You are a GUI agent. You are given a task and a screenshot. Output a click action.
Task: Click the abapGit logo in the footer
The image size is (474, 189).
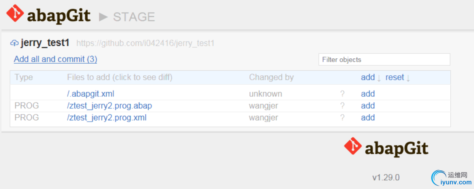tap(386, 147)
